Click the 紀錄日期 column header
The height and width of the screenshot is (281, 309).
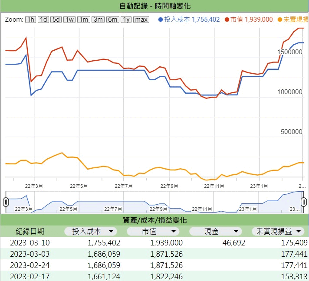pos(30,232)
